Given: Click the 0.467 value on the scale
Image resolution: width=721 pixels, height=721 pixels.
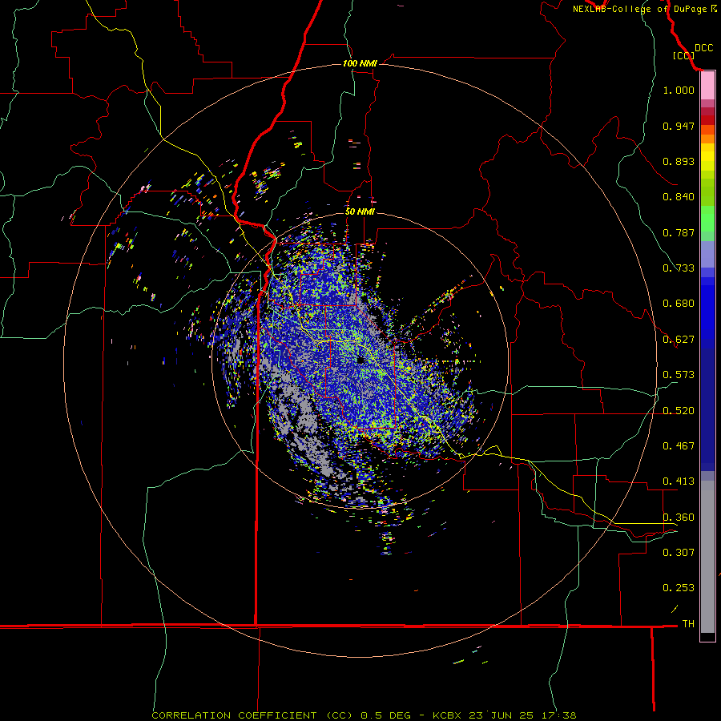Looking at the screenshot, I should coord(679,446).
